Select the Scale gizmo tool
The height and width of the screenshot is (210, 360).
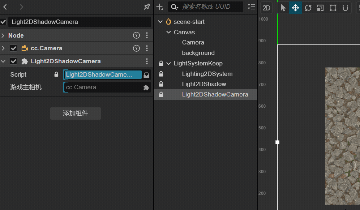[x=320, y=8]
